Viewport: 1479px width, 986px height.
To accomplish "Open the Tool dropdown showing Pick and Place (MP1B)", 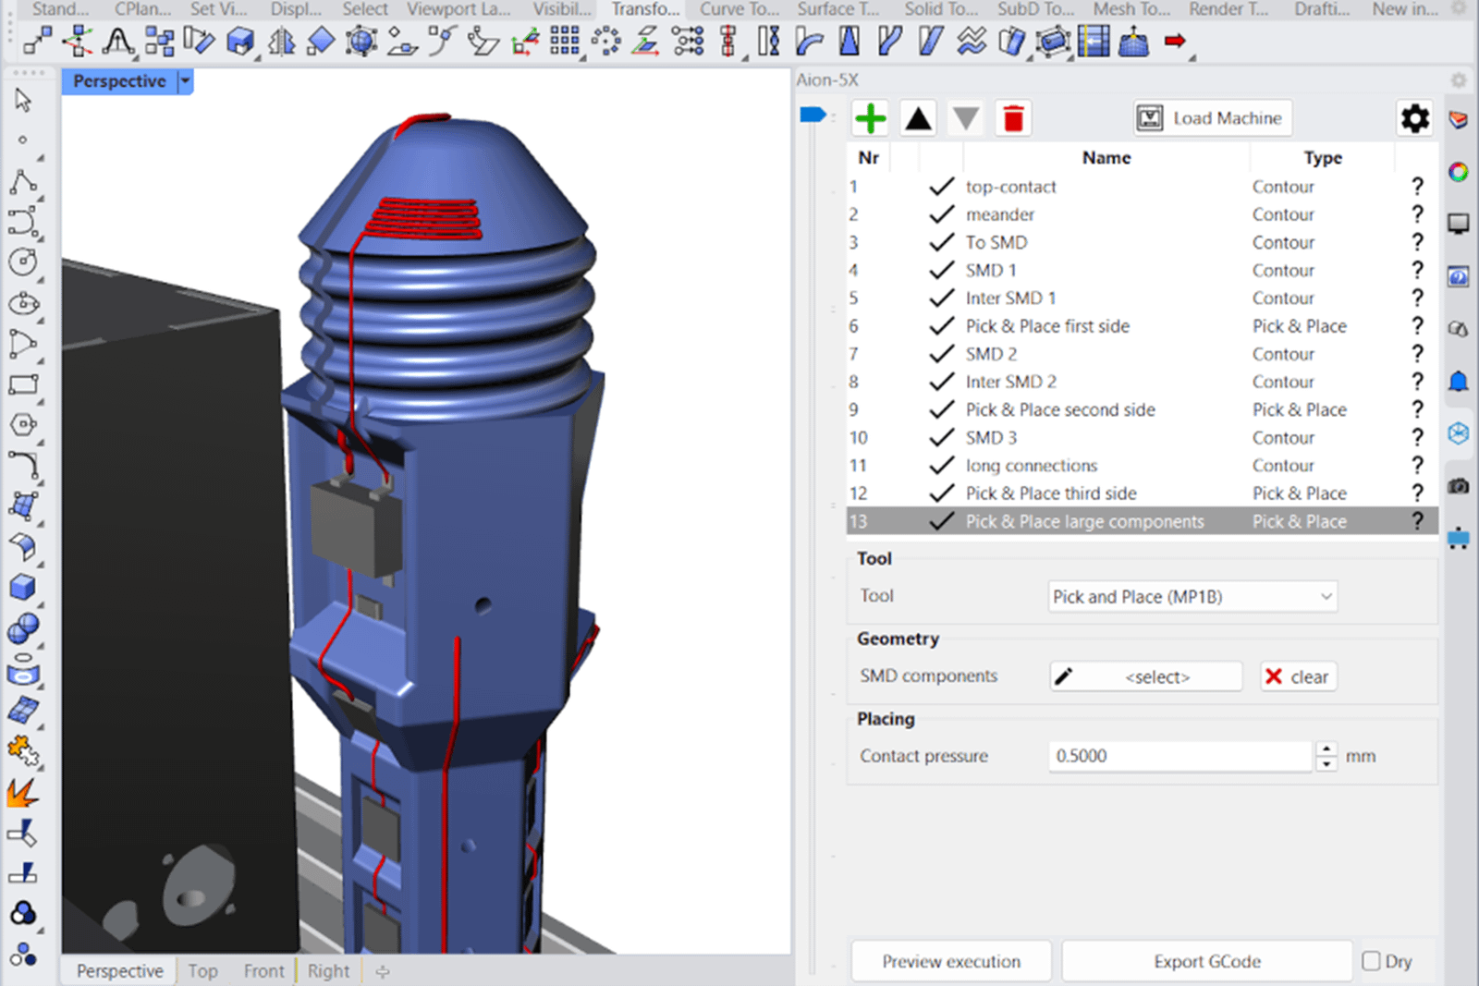I will 1192,597.
